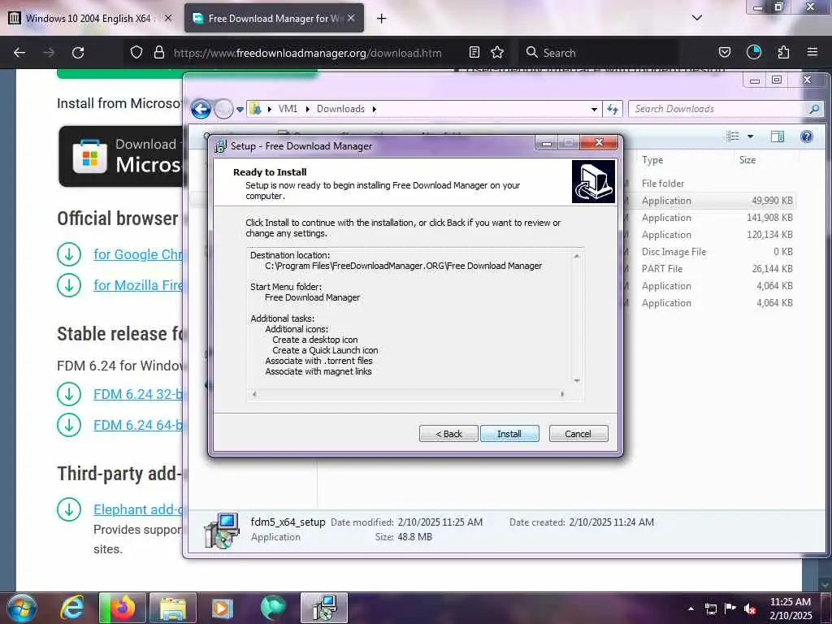Click the Download from Microsoft Store badge
832x624 pixels.
(x=120, y=156)
